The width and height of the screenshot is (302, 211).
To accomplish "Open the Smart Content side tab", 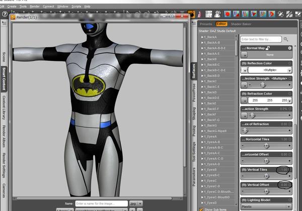I will click(x=4, y=79).
